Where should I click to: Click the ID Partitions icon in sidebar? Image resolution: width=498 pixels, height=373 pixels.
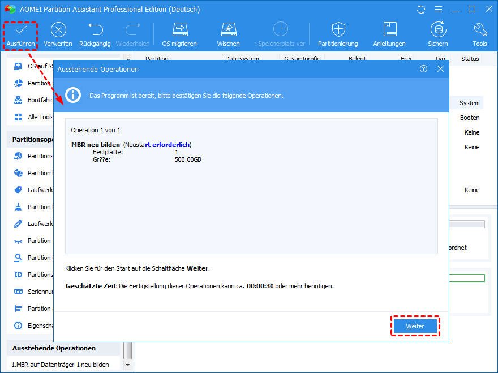click(18, 275)
